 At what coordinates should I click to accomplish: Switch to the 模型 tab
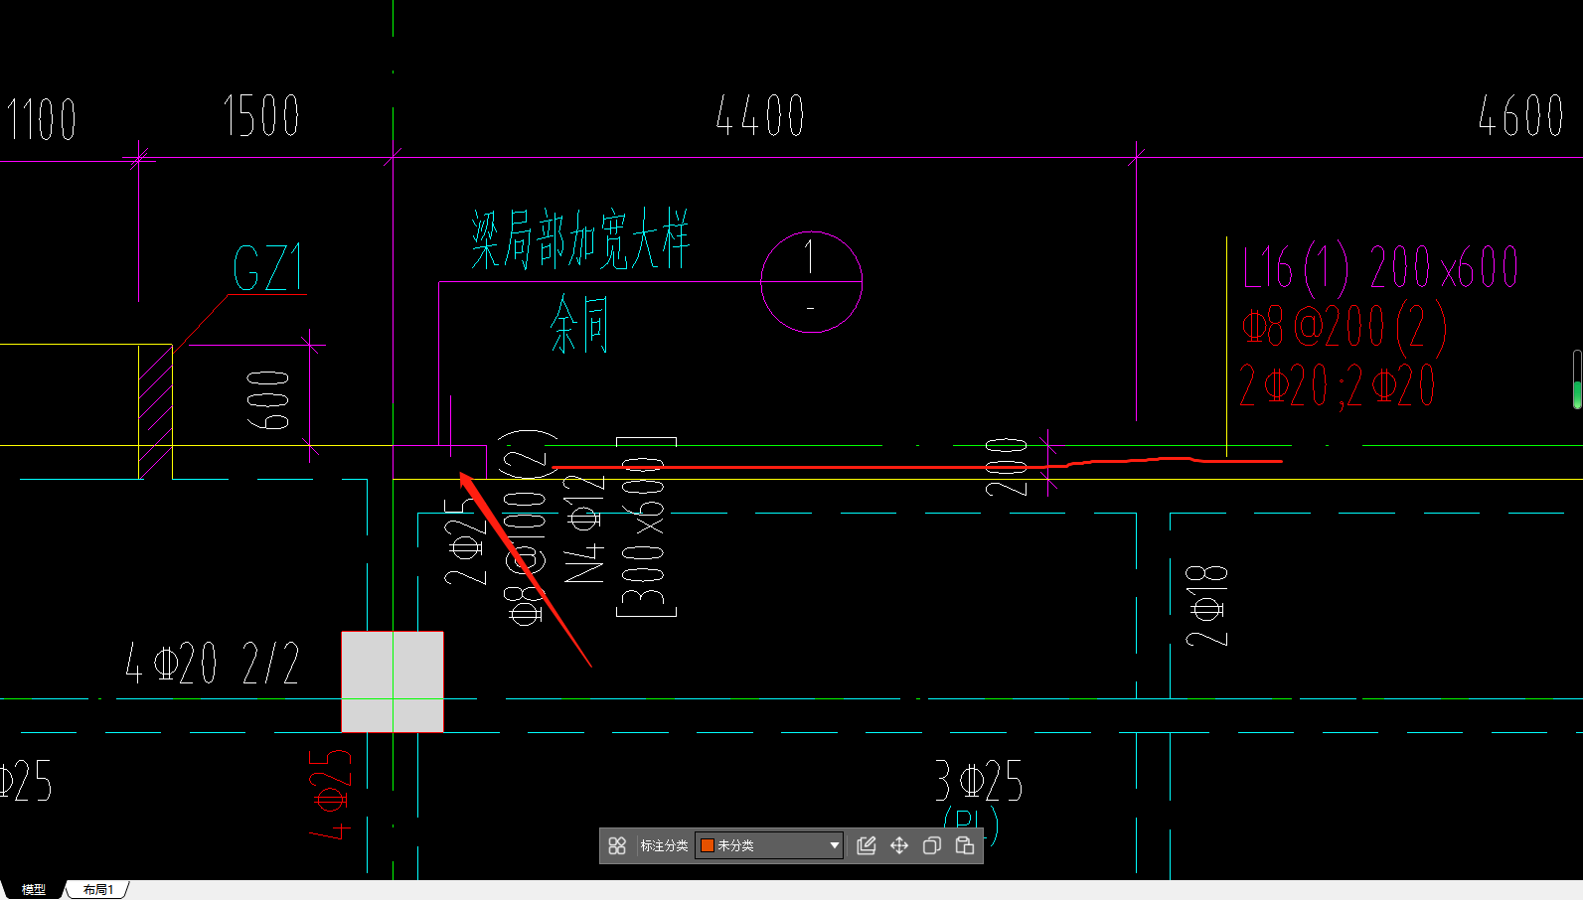(34, 889)
